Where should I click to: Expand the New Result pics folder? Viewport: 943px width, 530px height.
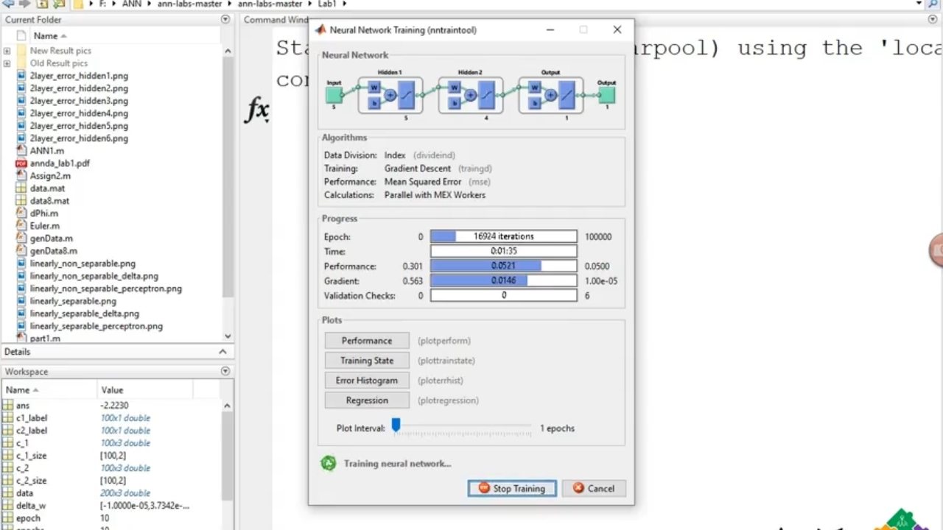7,51
